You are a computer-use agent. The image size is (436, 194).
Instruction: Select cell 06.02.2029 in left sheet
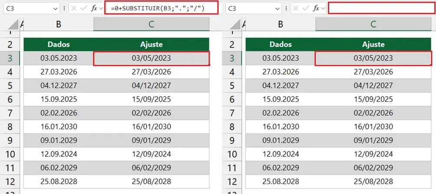point(59,168)
